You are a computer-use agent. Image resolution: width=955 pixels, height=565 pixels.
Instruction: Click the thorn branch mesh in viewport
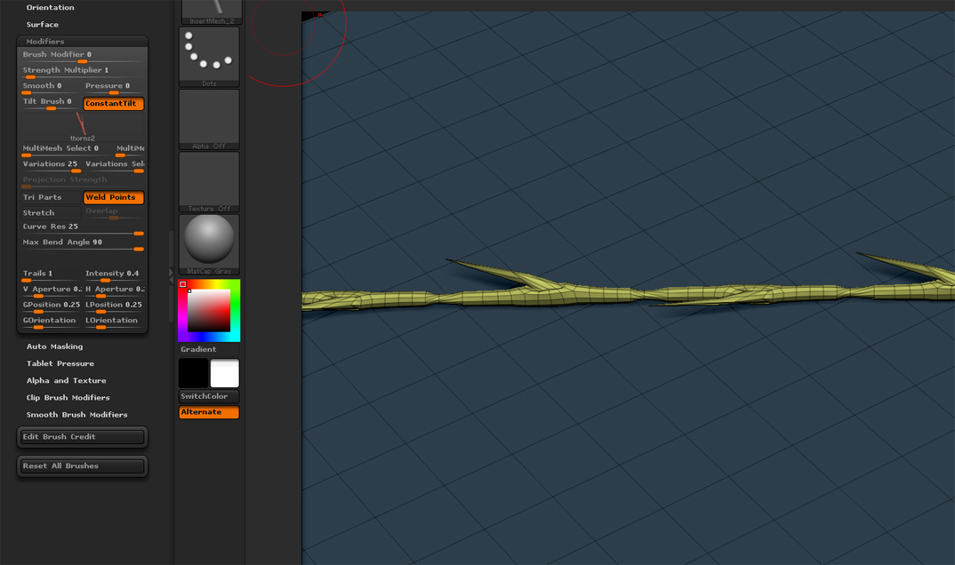click(x=627, y=296)
